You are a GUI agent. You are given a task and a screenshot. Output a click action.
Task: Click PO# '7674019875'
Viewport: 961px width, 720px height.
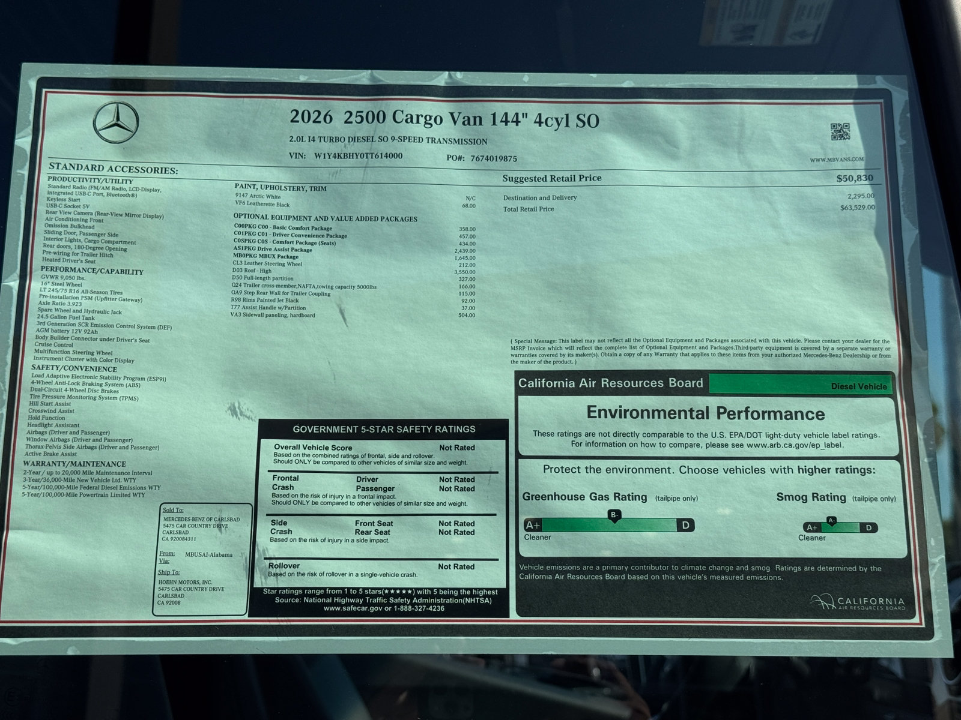click(x=494, y=158)
